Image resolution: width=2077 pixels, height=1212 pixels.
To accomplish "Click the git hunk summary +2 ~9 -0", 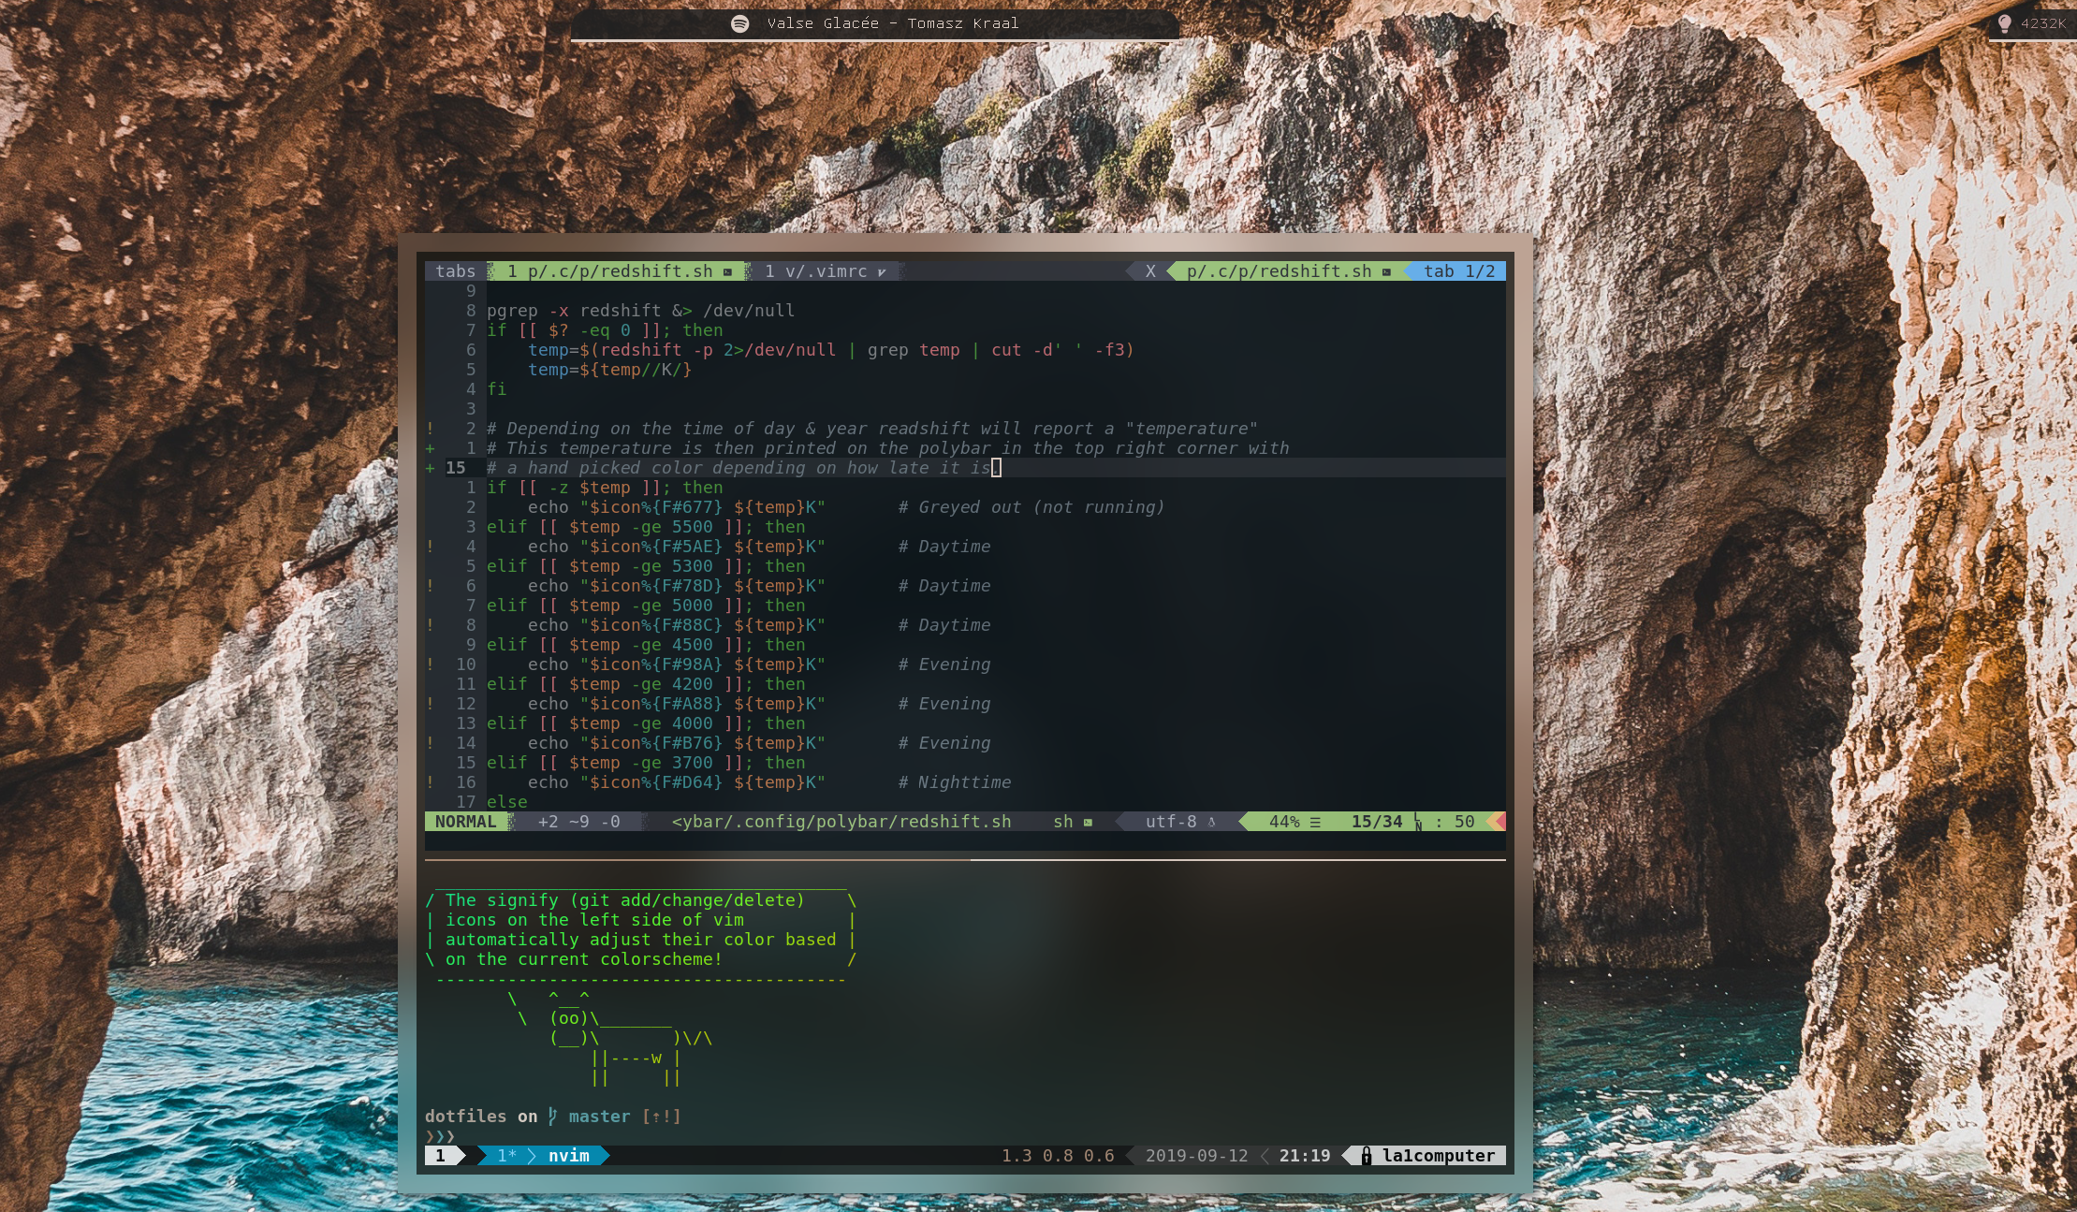I will (x=578, y=822).
